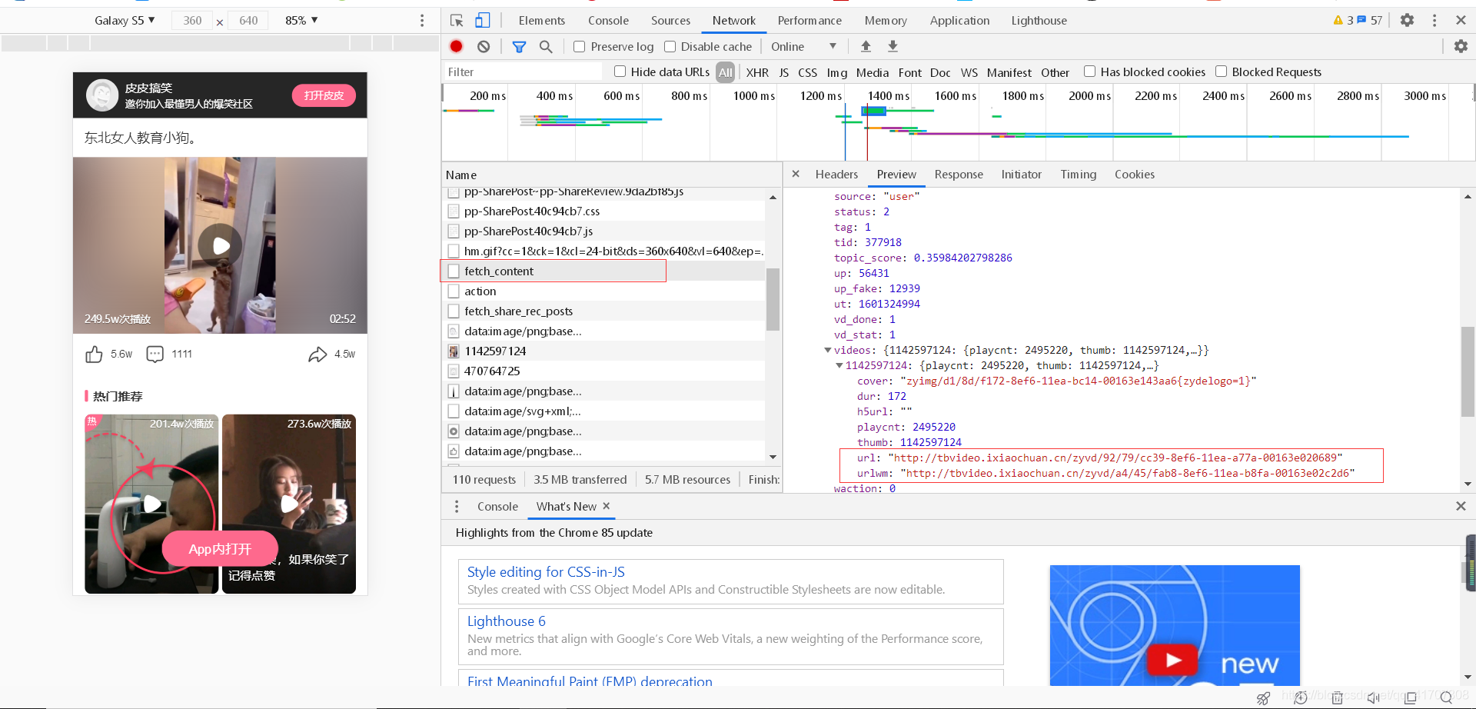This screenshot has width=1476, height=709.
Task: Filter requests by JS
Action: tap(783, 72)
